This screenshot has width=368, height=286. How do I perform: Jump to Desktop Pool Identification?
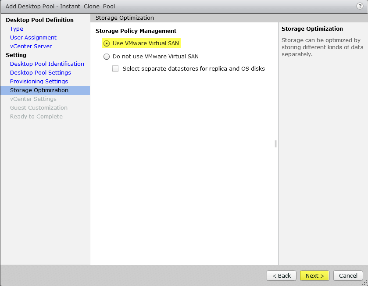[x=47, y=64]
